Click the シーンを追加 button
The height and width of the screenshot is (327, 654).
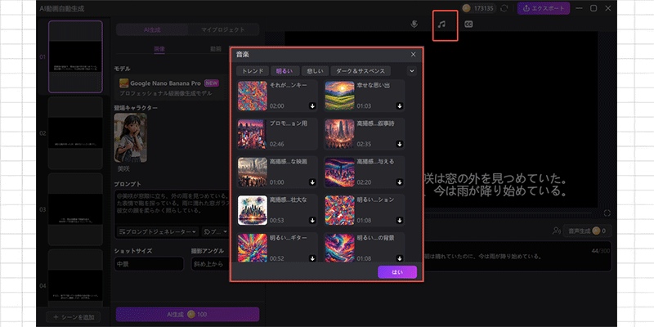(73, 317)
